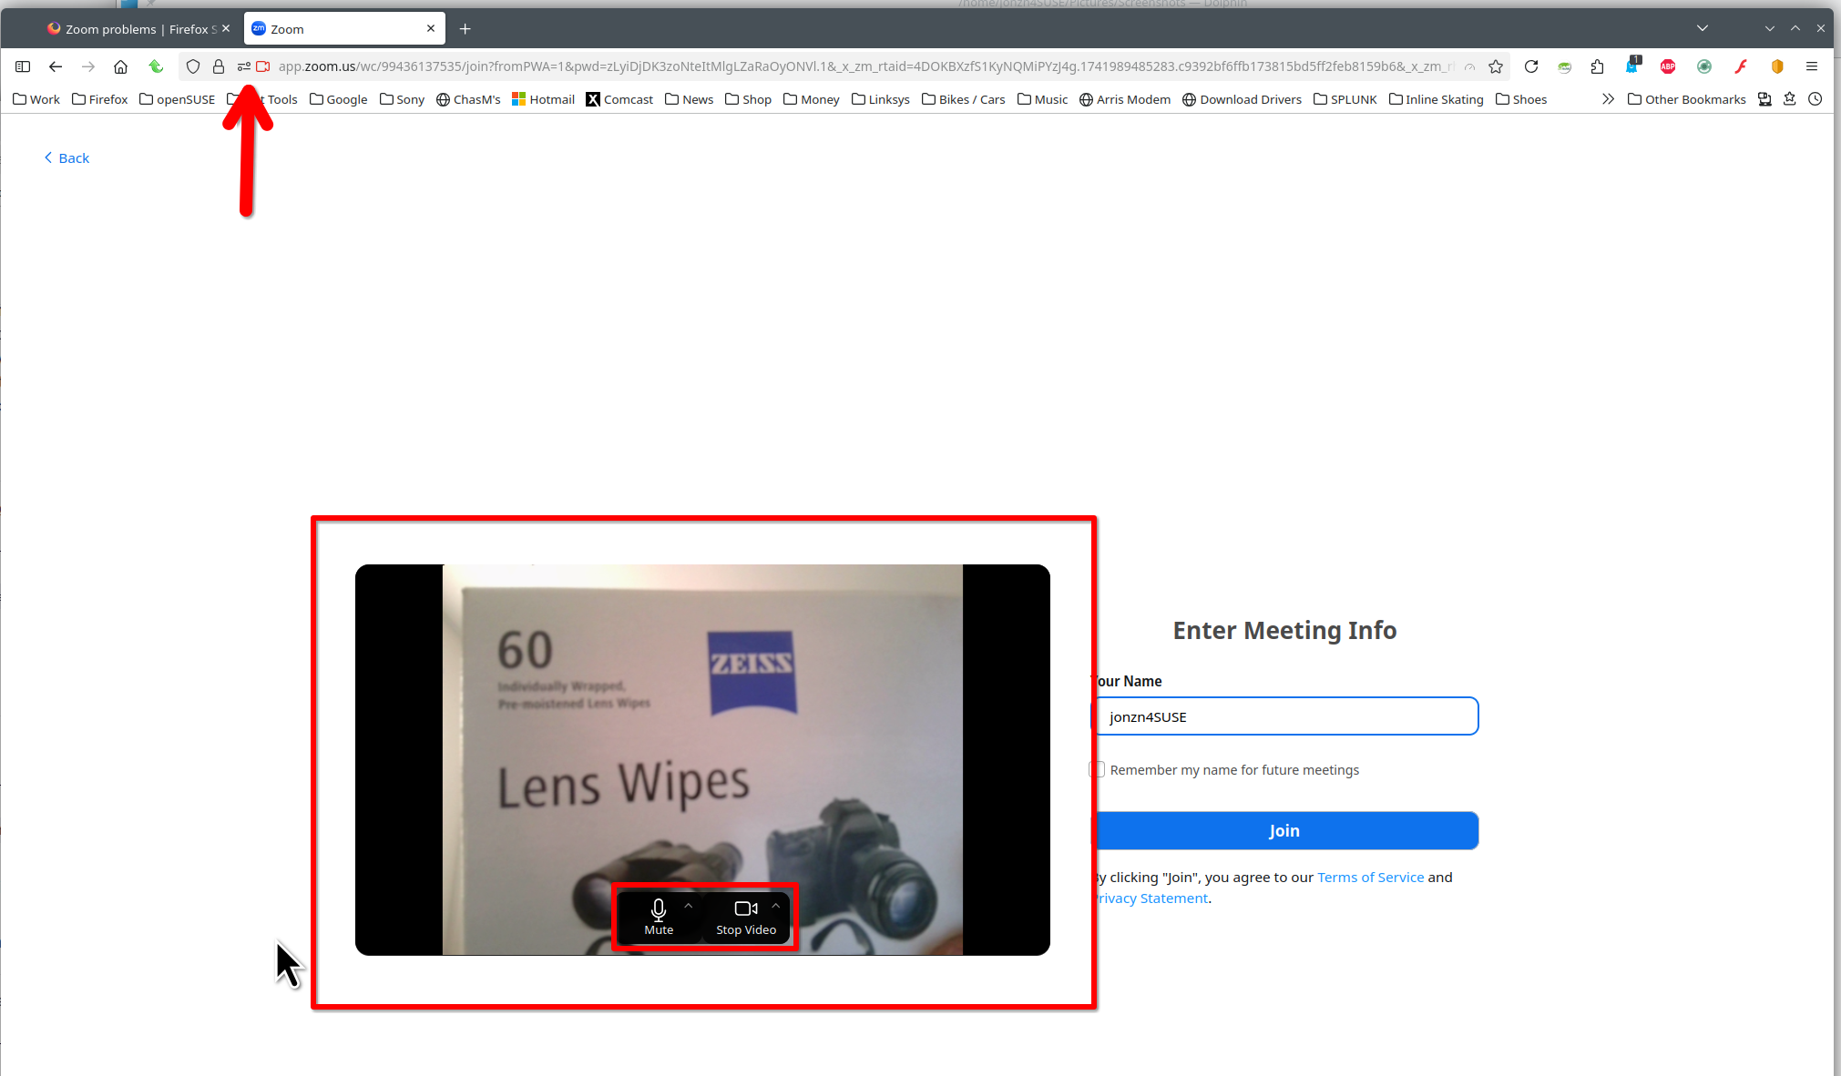Open the Sony bookmarks folder
The height and width of the screenshot is (1076, 1841).
click(403, 99)
